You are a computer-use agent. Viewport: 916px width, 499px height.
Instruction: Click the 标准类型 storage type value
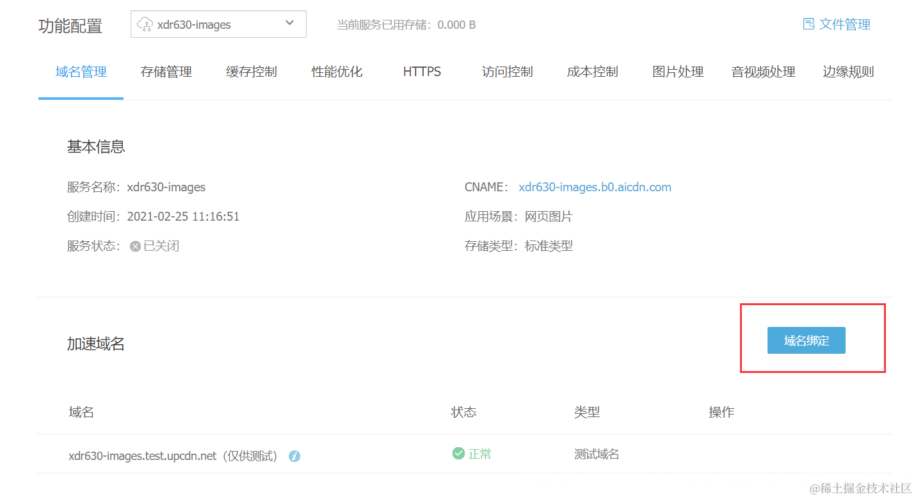tap(549, 246)
